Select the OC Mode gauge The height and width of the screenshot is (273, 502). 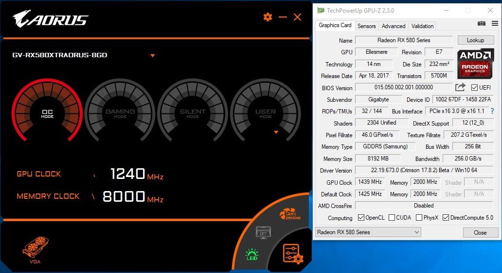pyautogui.click(x=47, y=111)
